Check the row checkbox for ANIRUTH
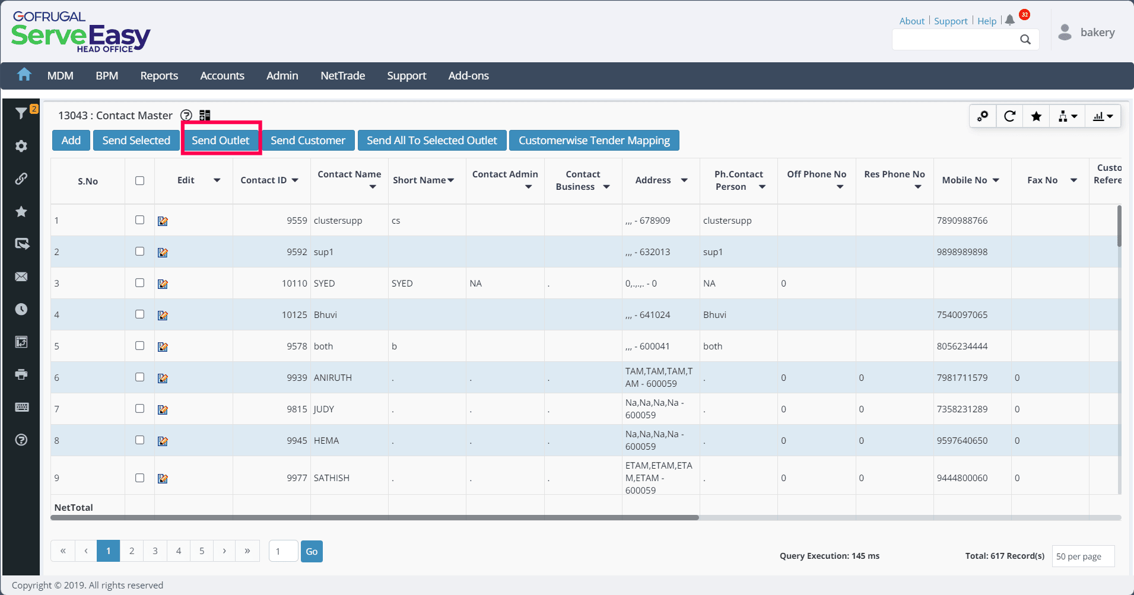The width and height of the screenshot is (1134, 595). (139, 377)
